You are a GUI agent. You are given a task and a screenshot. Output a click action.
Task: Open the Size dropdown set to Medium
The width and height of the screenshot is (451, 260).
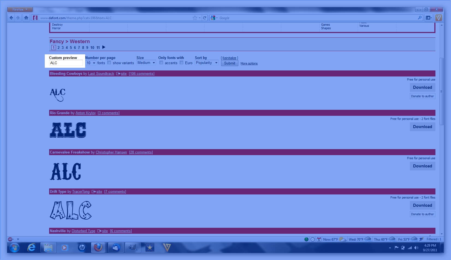(x=146, y=63)
